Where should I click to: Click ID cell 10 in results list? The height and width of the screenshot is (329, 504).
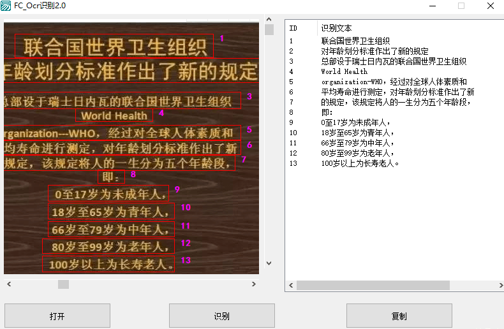[293, 133]
